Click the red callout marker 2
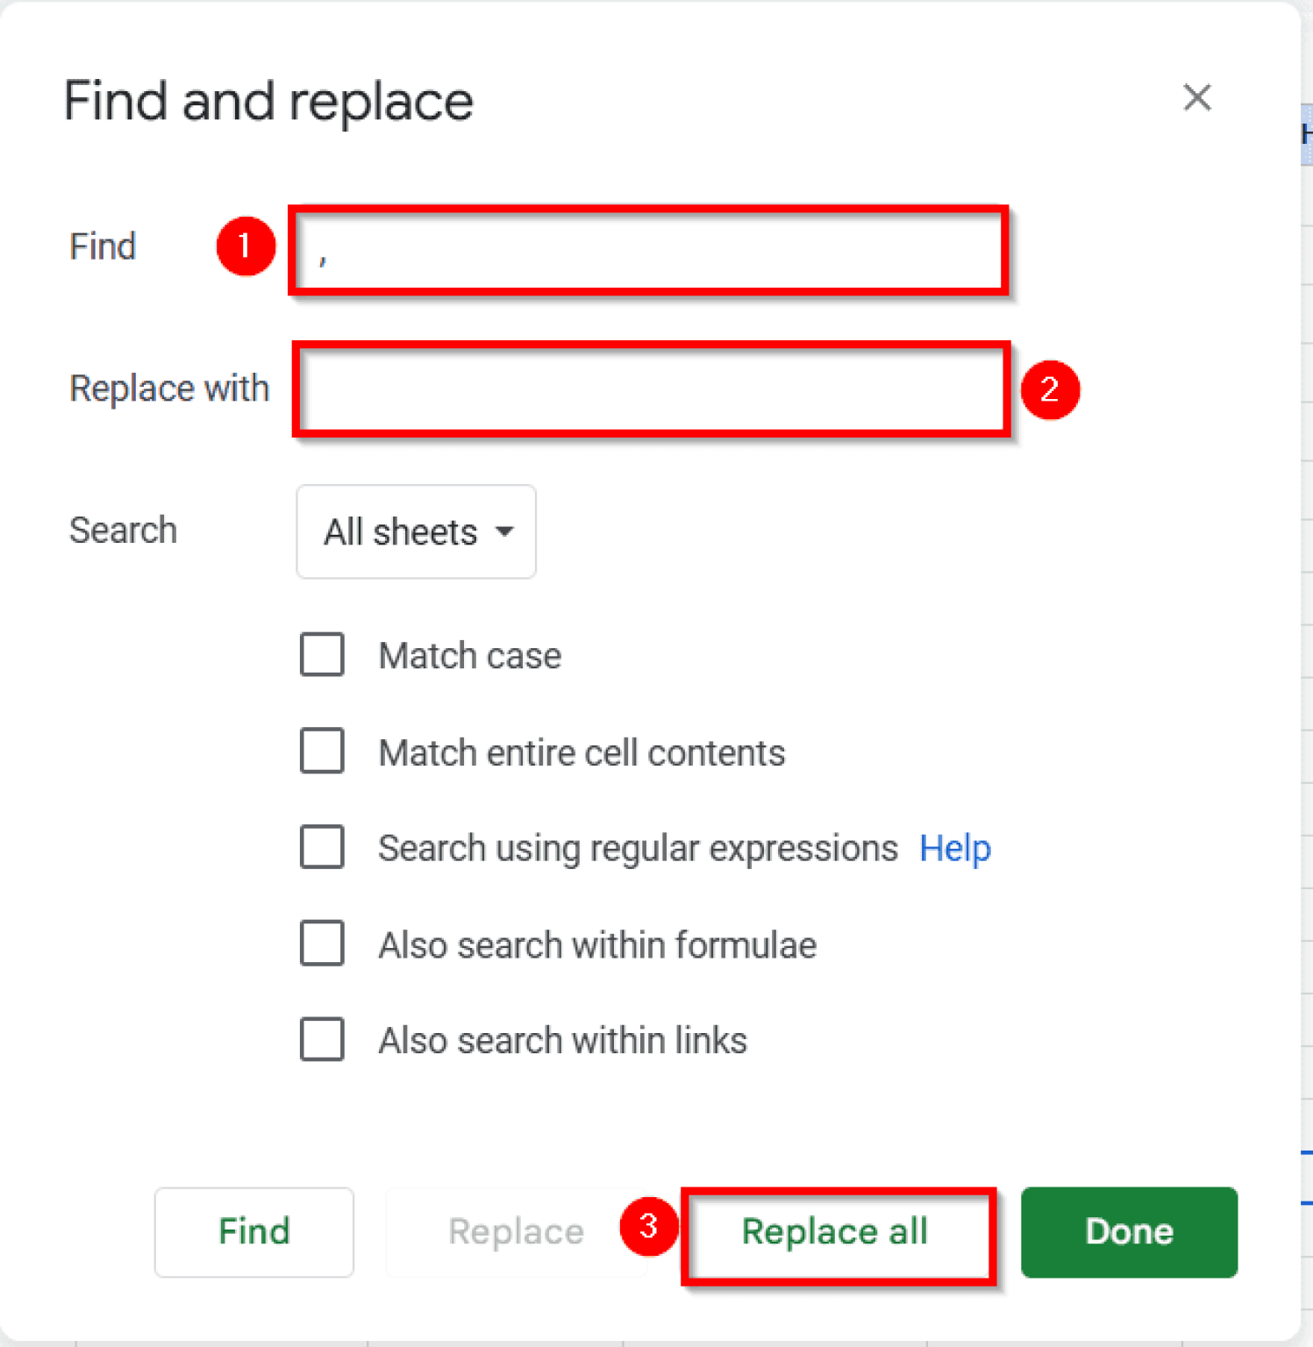Screen dimensions: 1313x1347 pos(1051,390)
